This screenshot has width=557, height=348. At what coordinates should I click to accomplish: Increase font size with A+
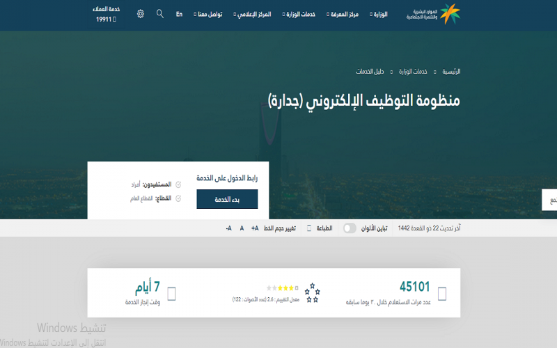255,228
